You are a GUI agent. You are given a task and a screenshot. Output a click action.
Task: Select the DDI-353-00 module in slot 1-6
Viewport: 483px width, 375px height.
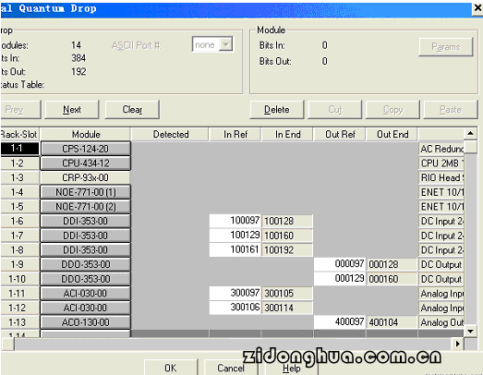point(86,221)
